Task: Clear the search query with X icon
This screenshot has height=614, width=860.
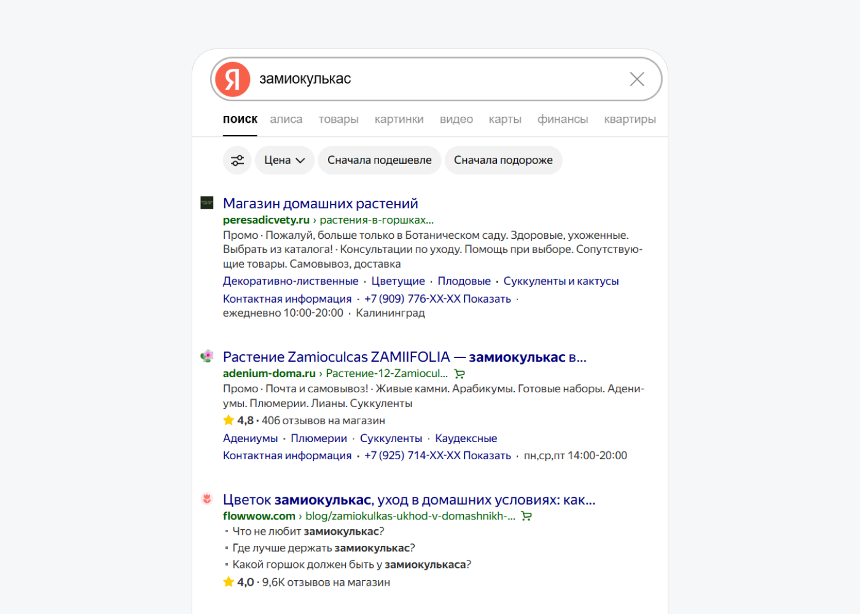Action: click(637, 79)
